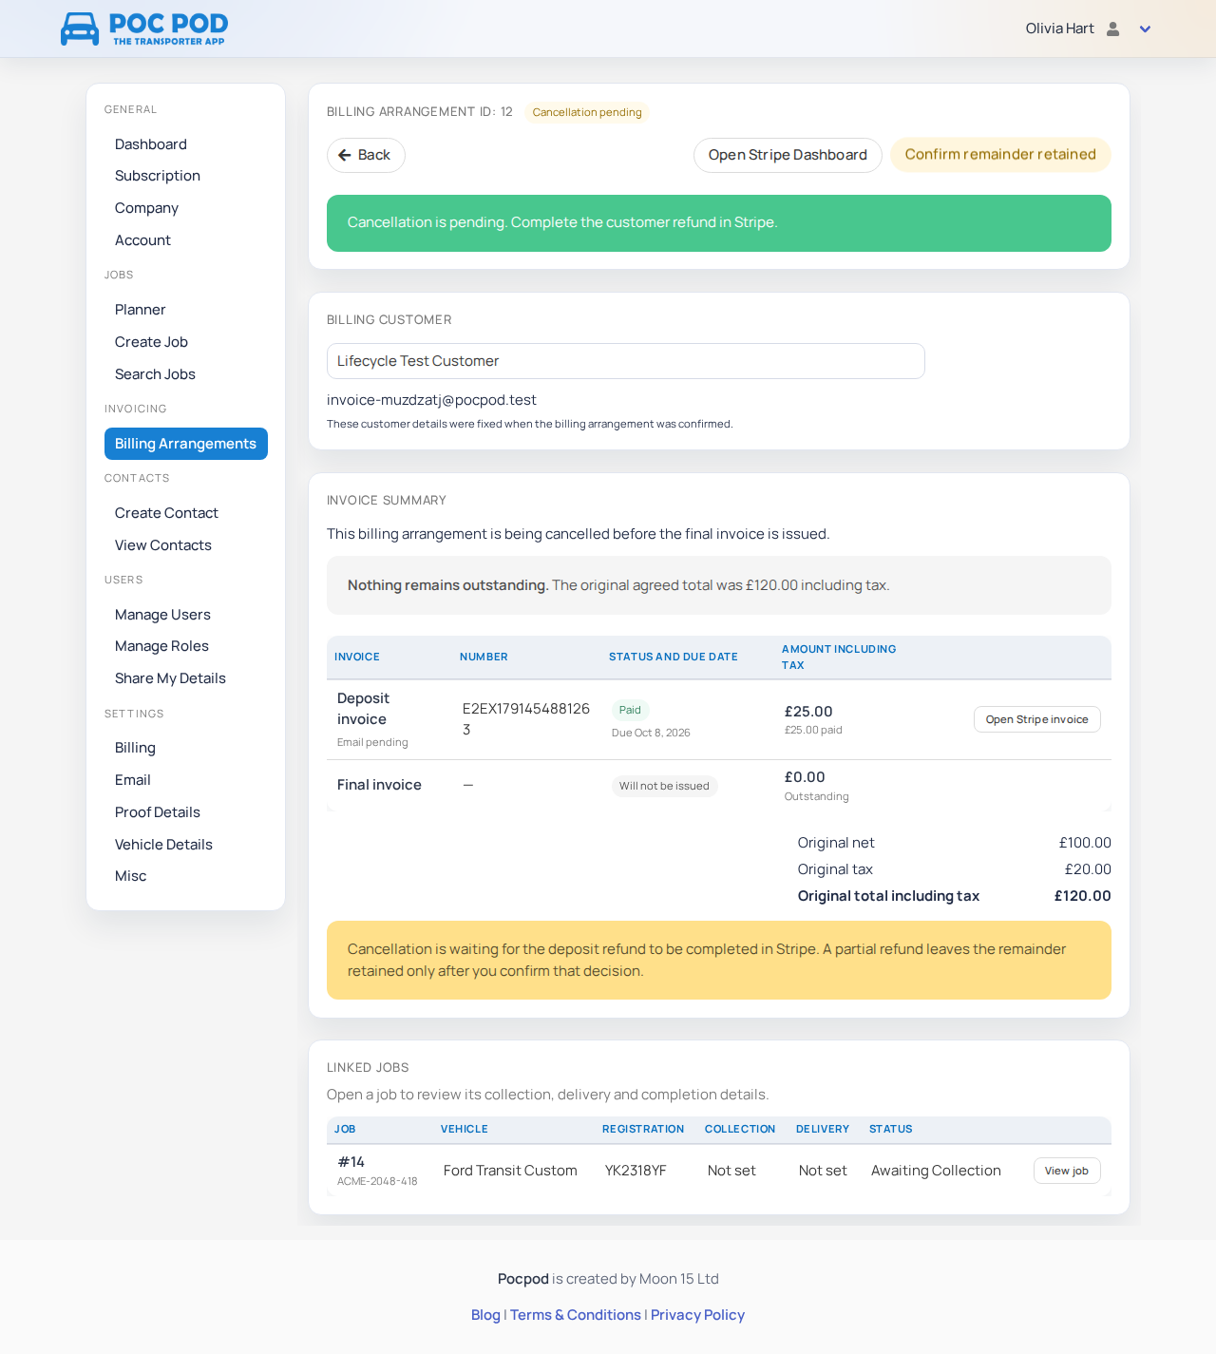The image size is (1216, 1354).
Task: Open Email settings
Action: pos(133,780)
